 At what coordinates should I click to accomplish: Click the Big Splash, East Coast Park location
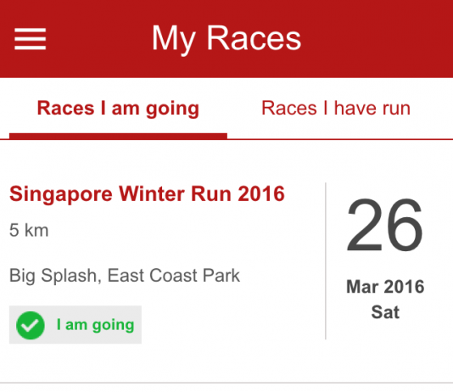click(x=125, y=275)
